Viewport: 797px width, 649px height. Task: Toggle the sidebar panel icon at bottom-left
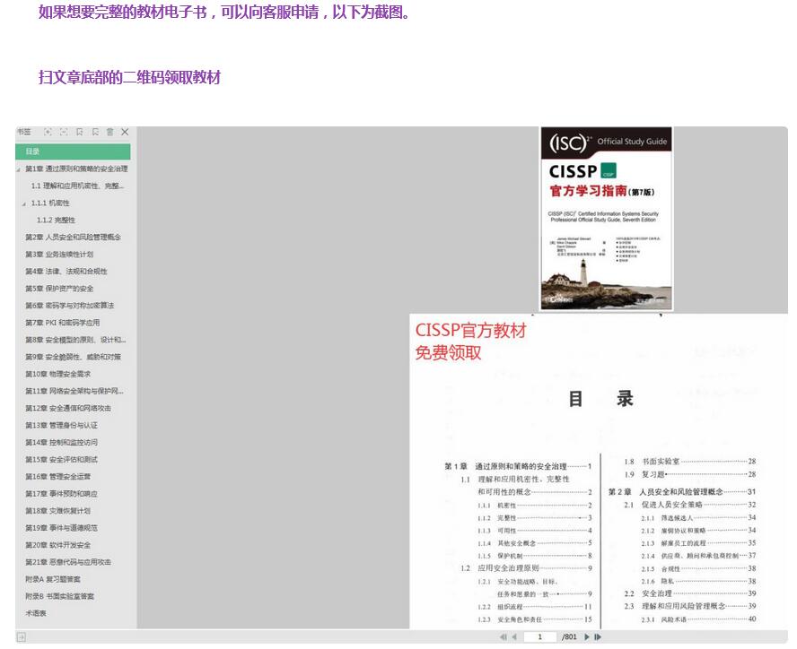(x=21, y=636)
